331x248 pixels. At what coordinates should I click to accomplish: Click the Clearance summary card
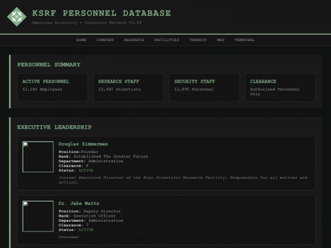pyautogui.click(x=280, y=88)
